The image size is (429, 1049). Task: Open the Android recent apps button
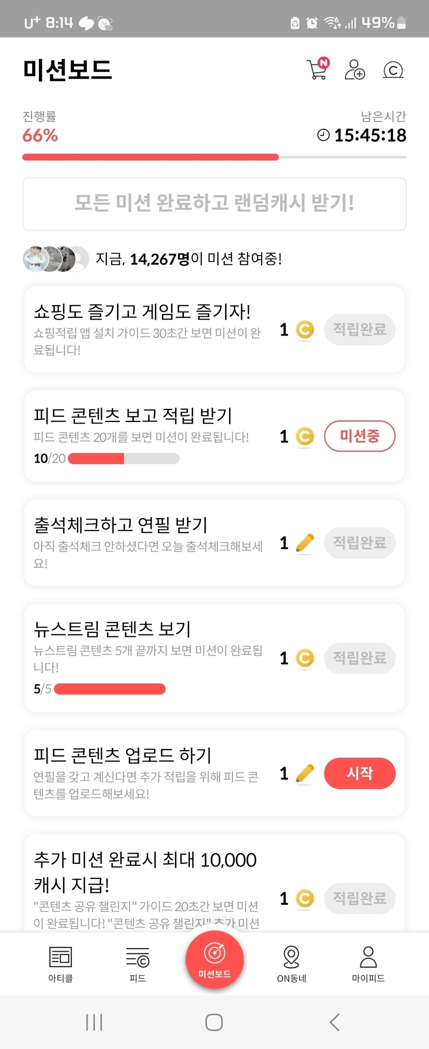(x=94, y=1022)
